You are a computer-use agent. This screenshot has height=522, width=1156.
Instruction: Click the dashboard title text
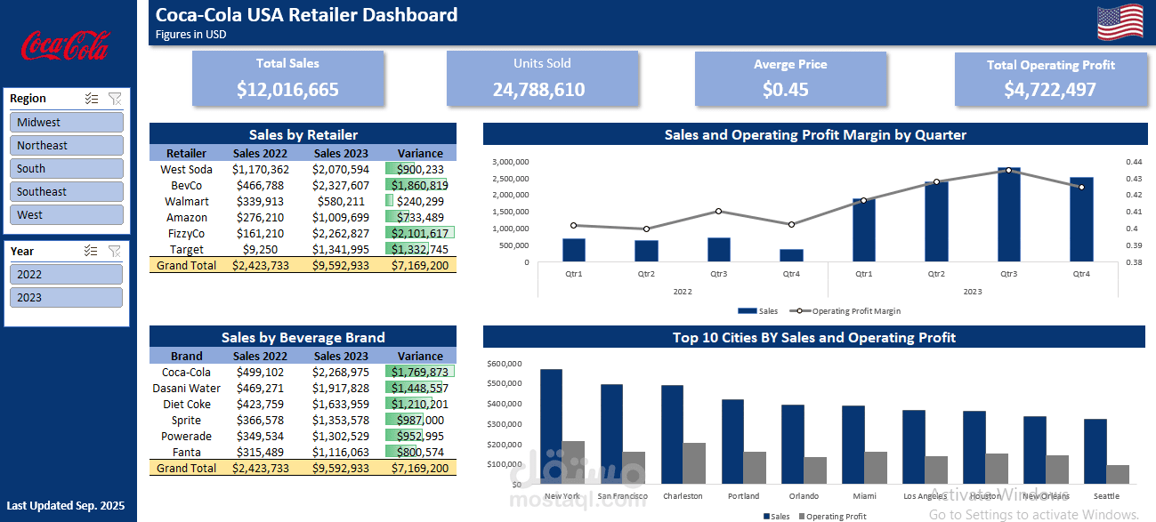[x=307, y=14]
